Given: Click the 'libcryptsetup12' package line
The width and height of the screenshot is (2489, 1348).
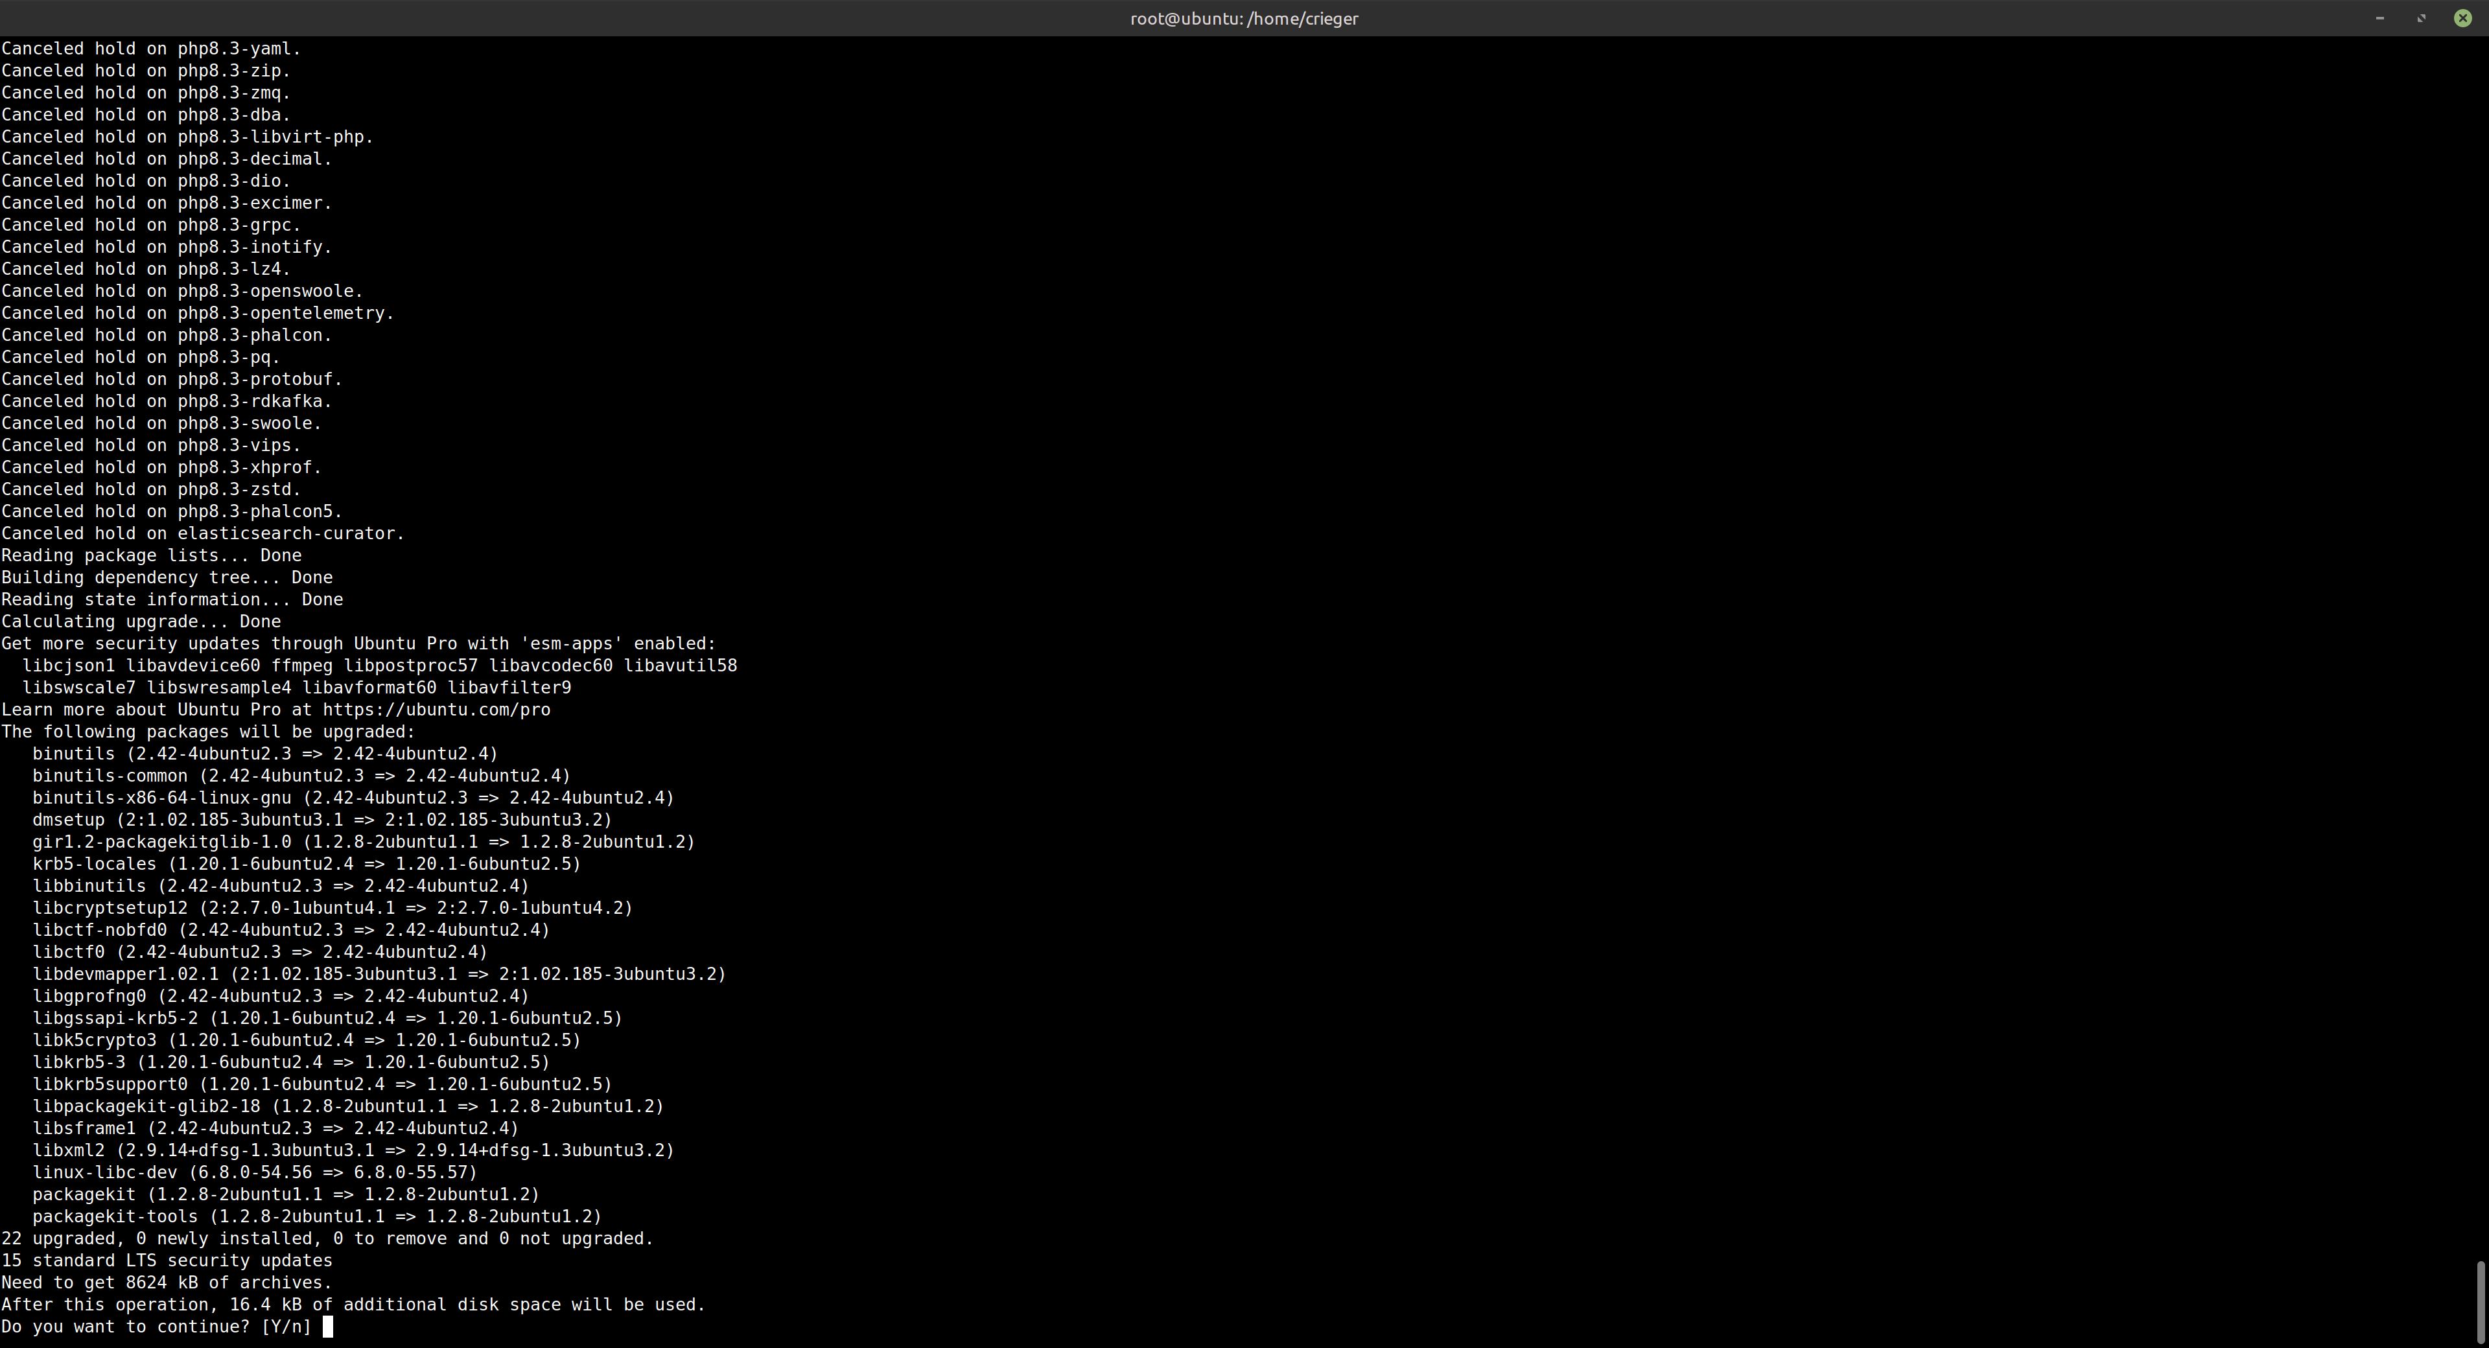Looking at the screenshot, I should (333, 907).
